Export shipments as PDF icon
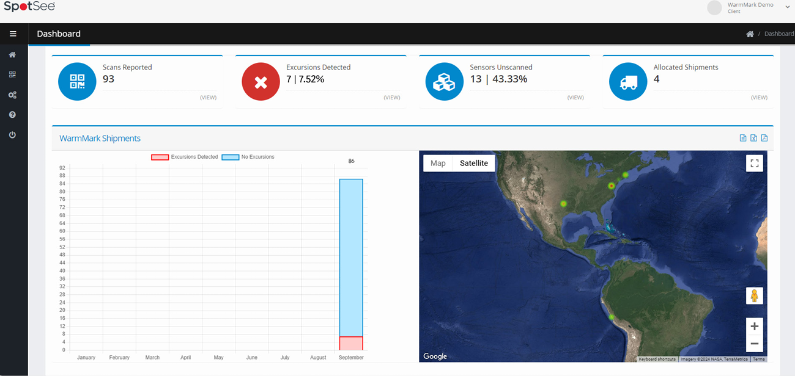The image size is (795, 376). pyautogui.click(x=764, y=138)
